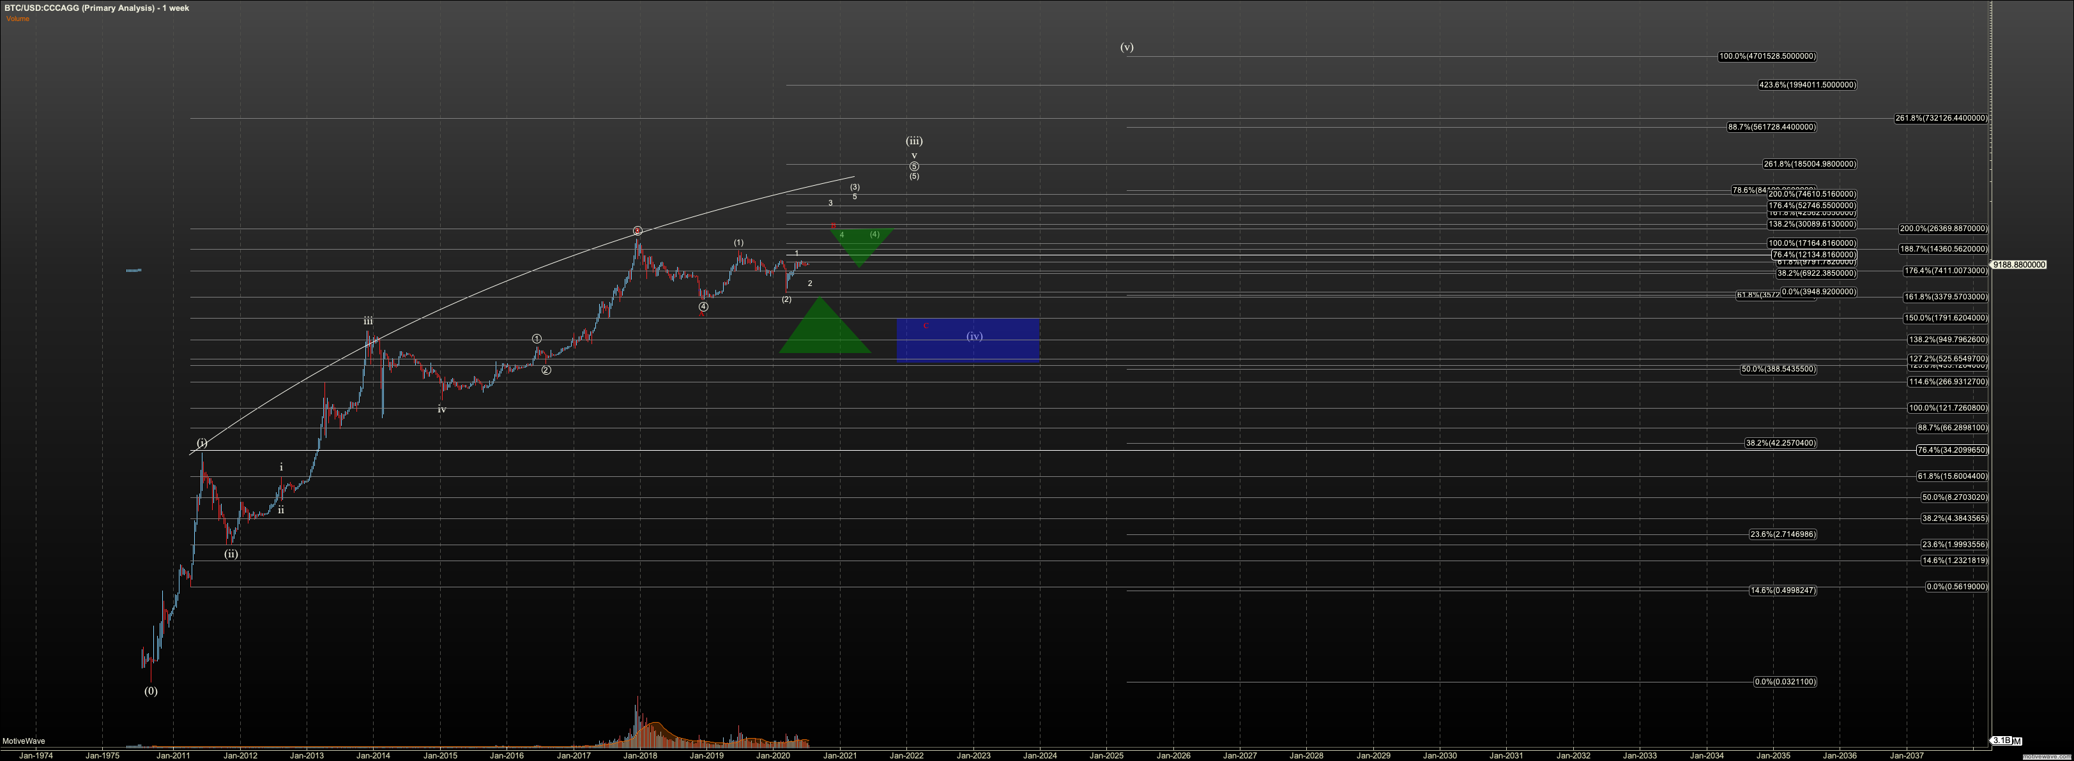This screenshot has width=2074, height=761.
Task: Click the 200.0%(74610.5160000) level label
Action: 1812,194
